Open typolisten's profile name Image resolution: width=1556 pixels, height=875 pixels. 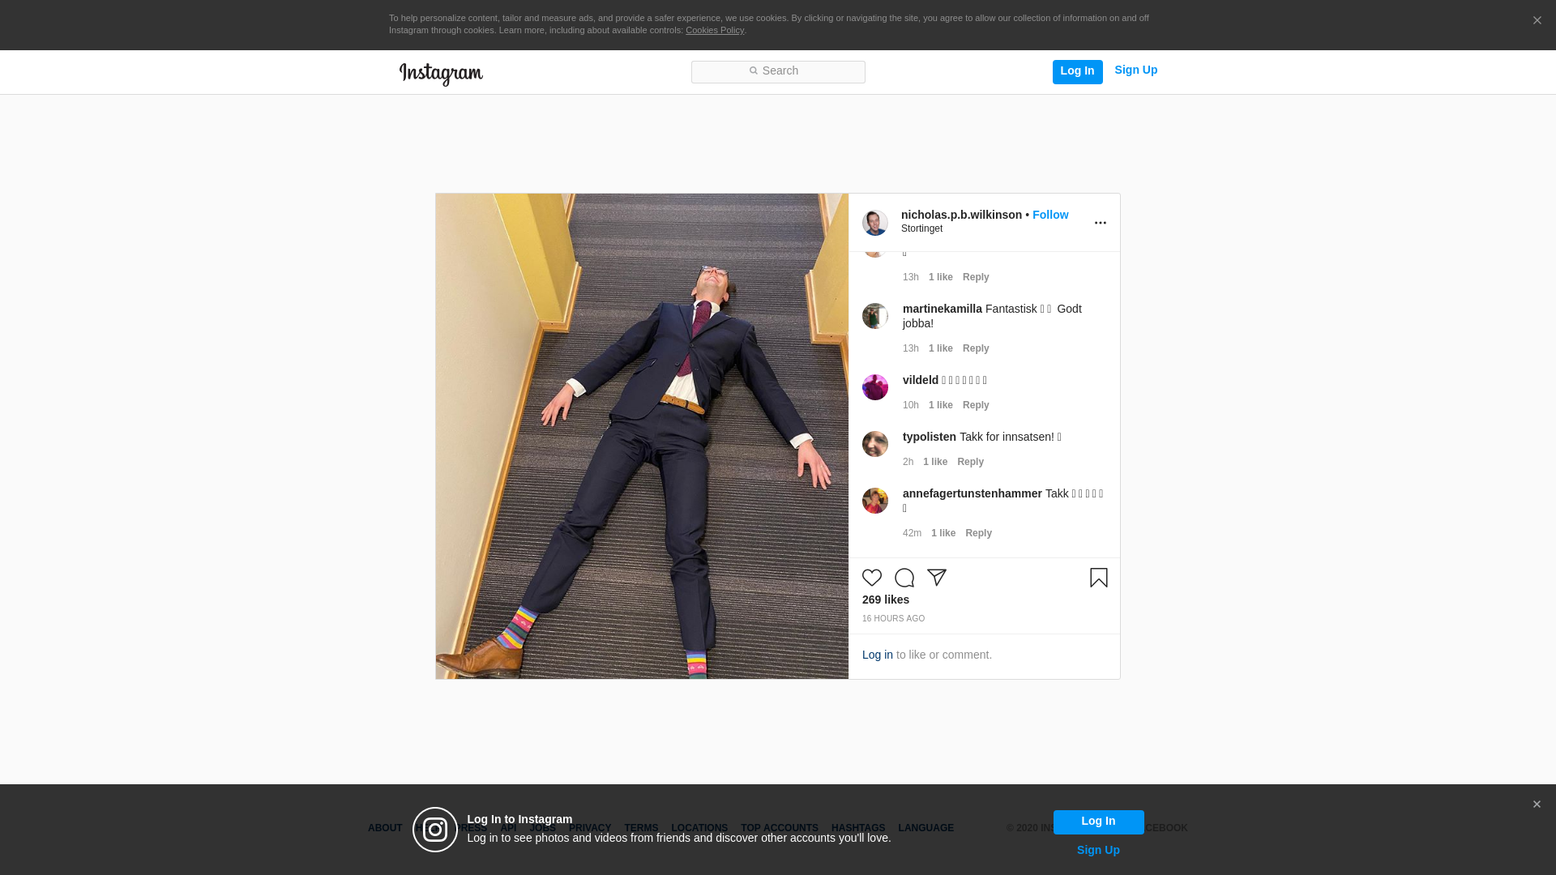pyautogui.click(x=929, y=437)
